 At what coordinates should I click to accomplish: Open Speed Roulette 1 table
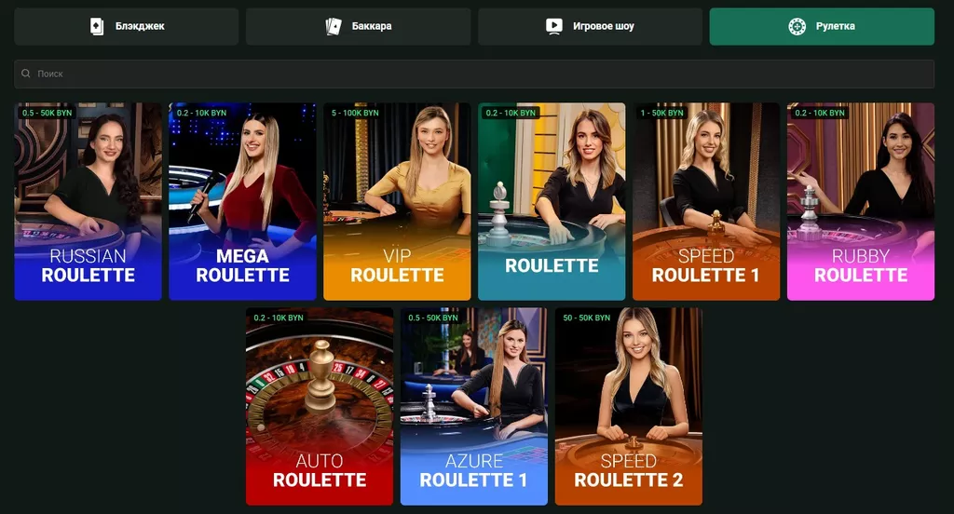coord(706,201)
